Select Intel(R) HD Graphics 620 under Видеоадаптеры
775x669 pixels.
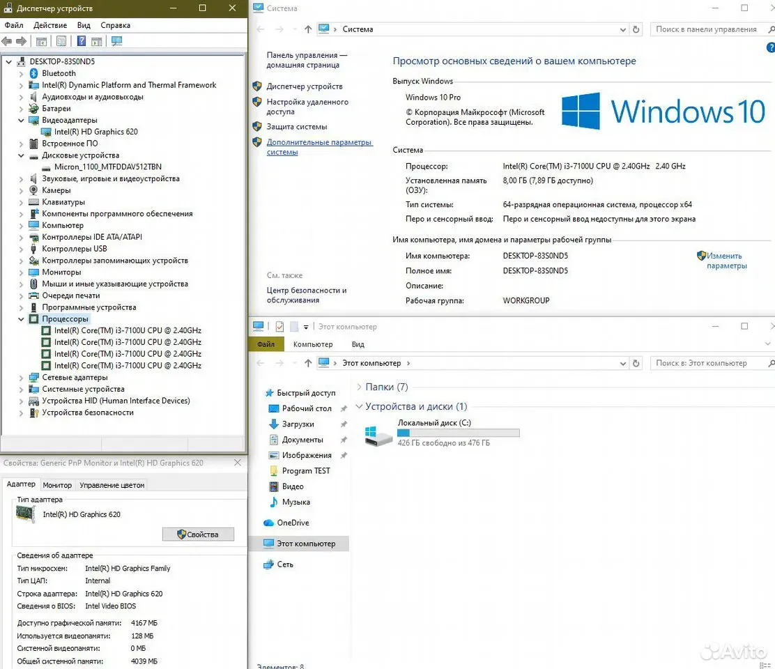coord(96,132)
